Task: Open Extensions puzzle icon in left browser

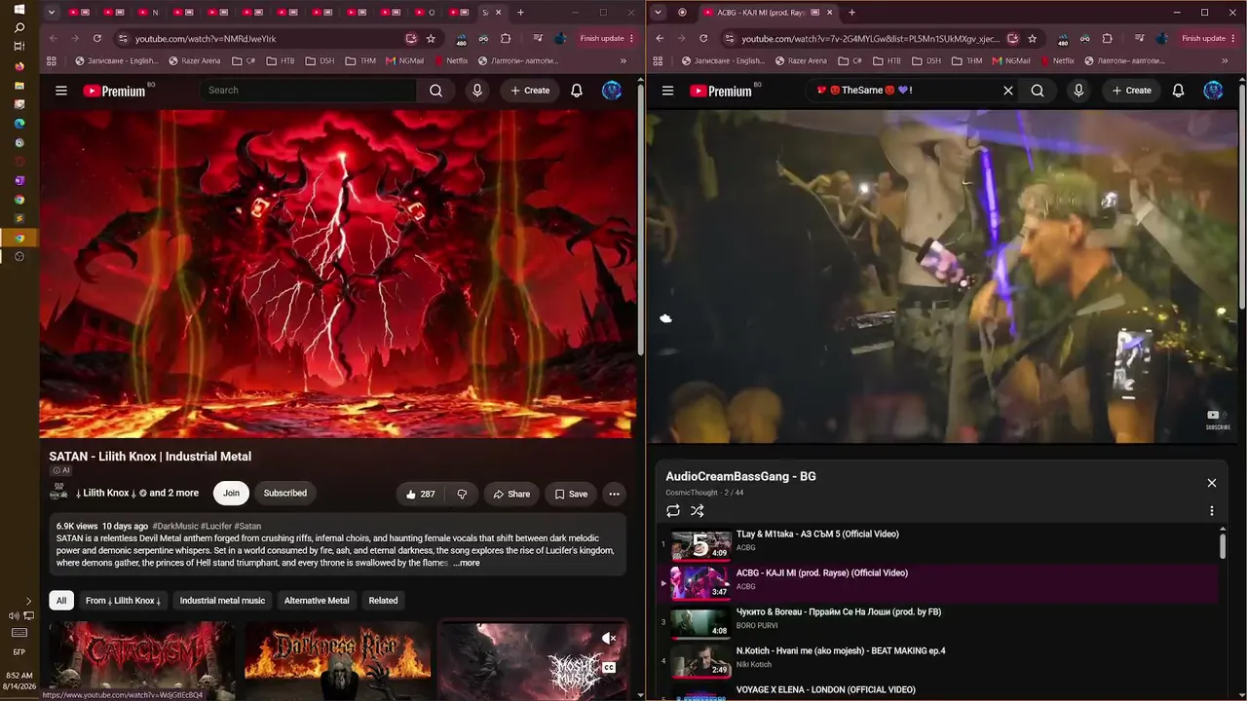Action: [506, 38]
